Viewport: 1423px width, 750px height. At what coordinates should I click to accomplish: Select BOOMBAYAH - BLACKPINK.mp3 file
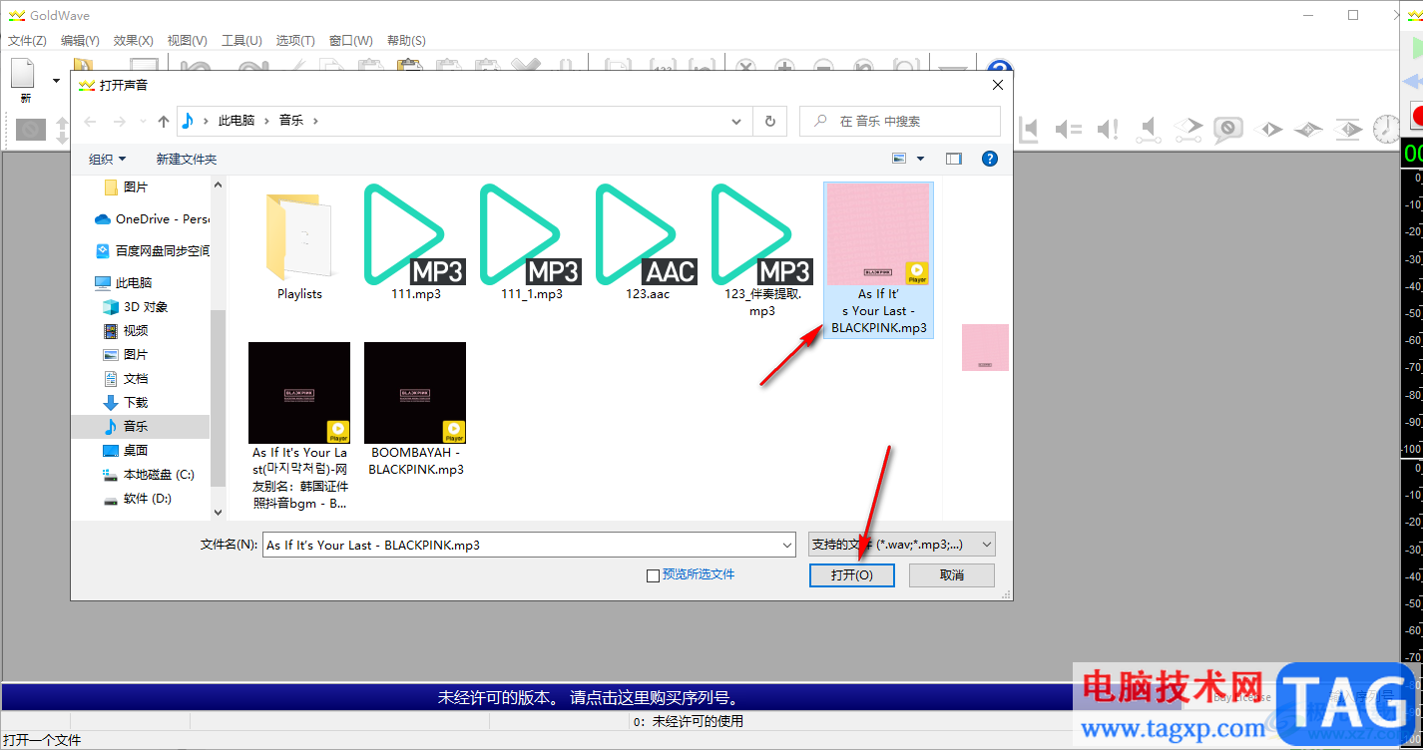(x=416, y=410)
